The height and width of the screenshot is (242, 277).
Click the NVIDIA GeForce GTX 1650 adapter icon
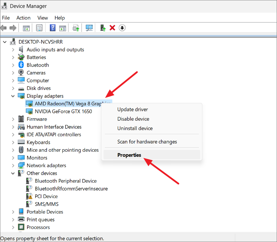29,112
